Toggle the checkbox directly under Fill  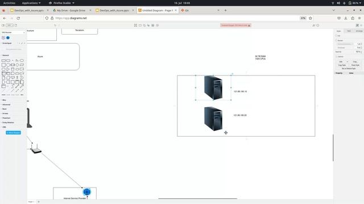coord(336,40)
